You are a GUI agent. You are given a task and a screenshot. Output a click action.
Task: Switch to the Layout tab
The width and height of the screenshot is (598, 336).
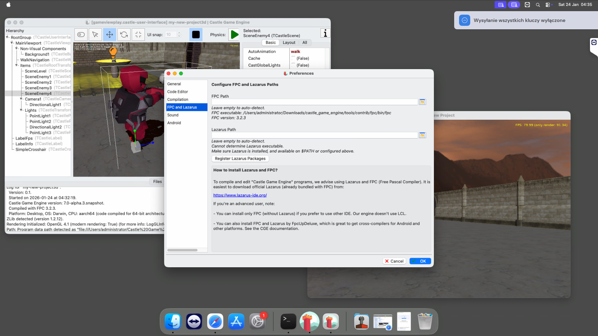pyautogui.click(x=289, y=43)
